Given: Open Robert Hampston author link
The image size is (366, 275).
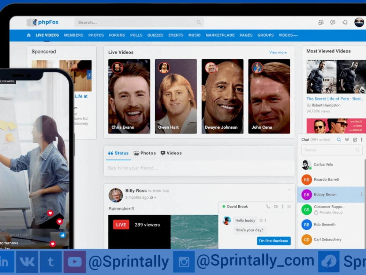Looking at the screenshot, I should (326, 105).
